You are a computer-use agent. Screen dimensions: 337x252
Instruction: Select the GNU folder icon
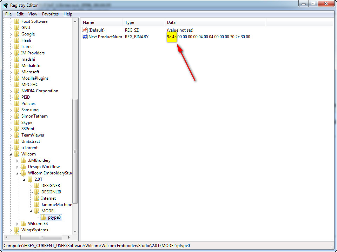point(17,28)
